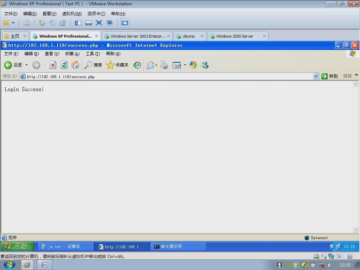Open VMware 文件(F) menu

[x=11, y=14]
